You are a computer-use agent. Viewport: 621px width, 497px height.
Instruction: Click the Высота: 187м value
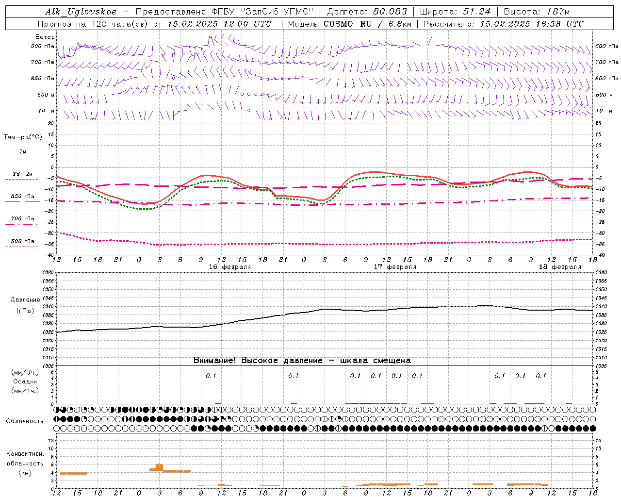point(537,12)
